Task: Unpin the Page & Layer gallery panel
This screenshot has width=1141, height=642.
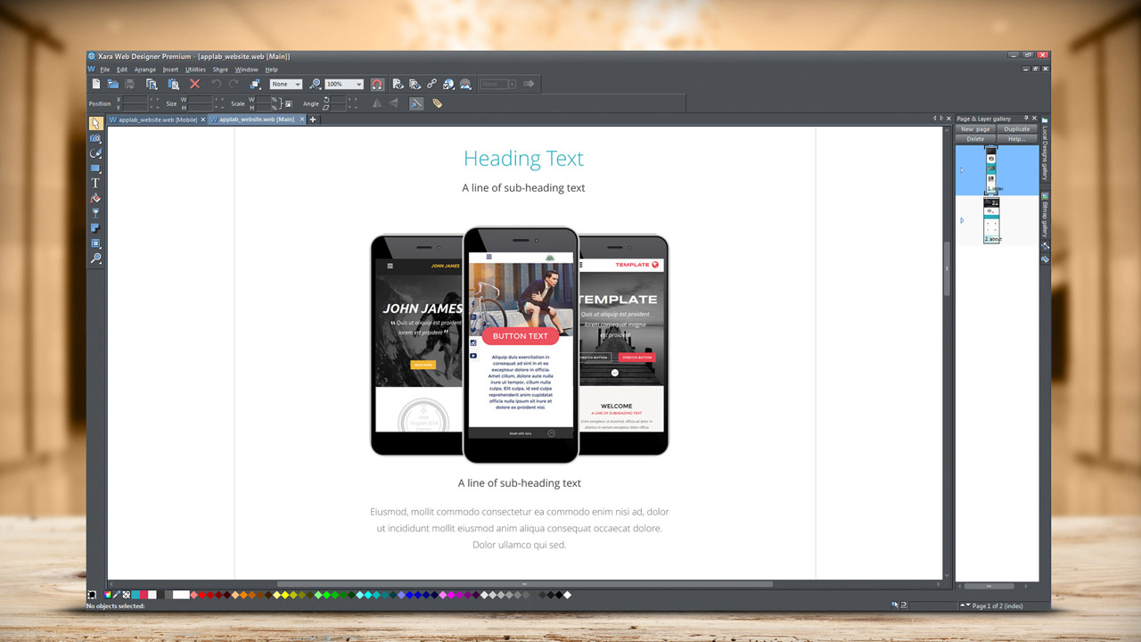Action: (1025, 119)
